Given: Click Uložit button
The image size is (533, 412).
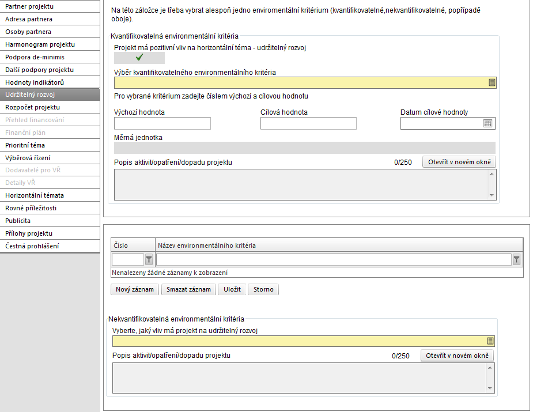Looking at the screenshot, I should click(232, 289).
